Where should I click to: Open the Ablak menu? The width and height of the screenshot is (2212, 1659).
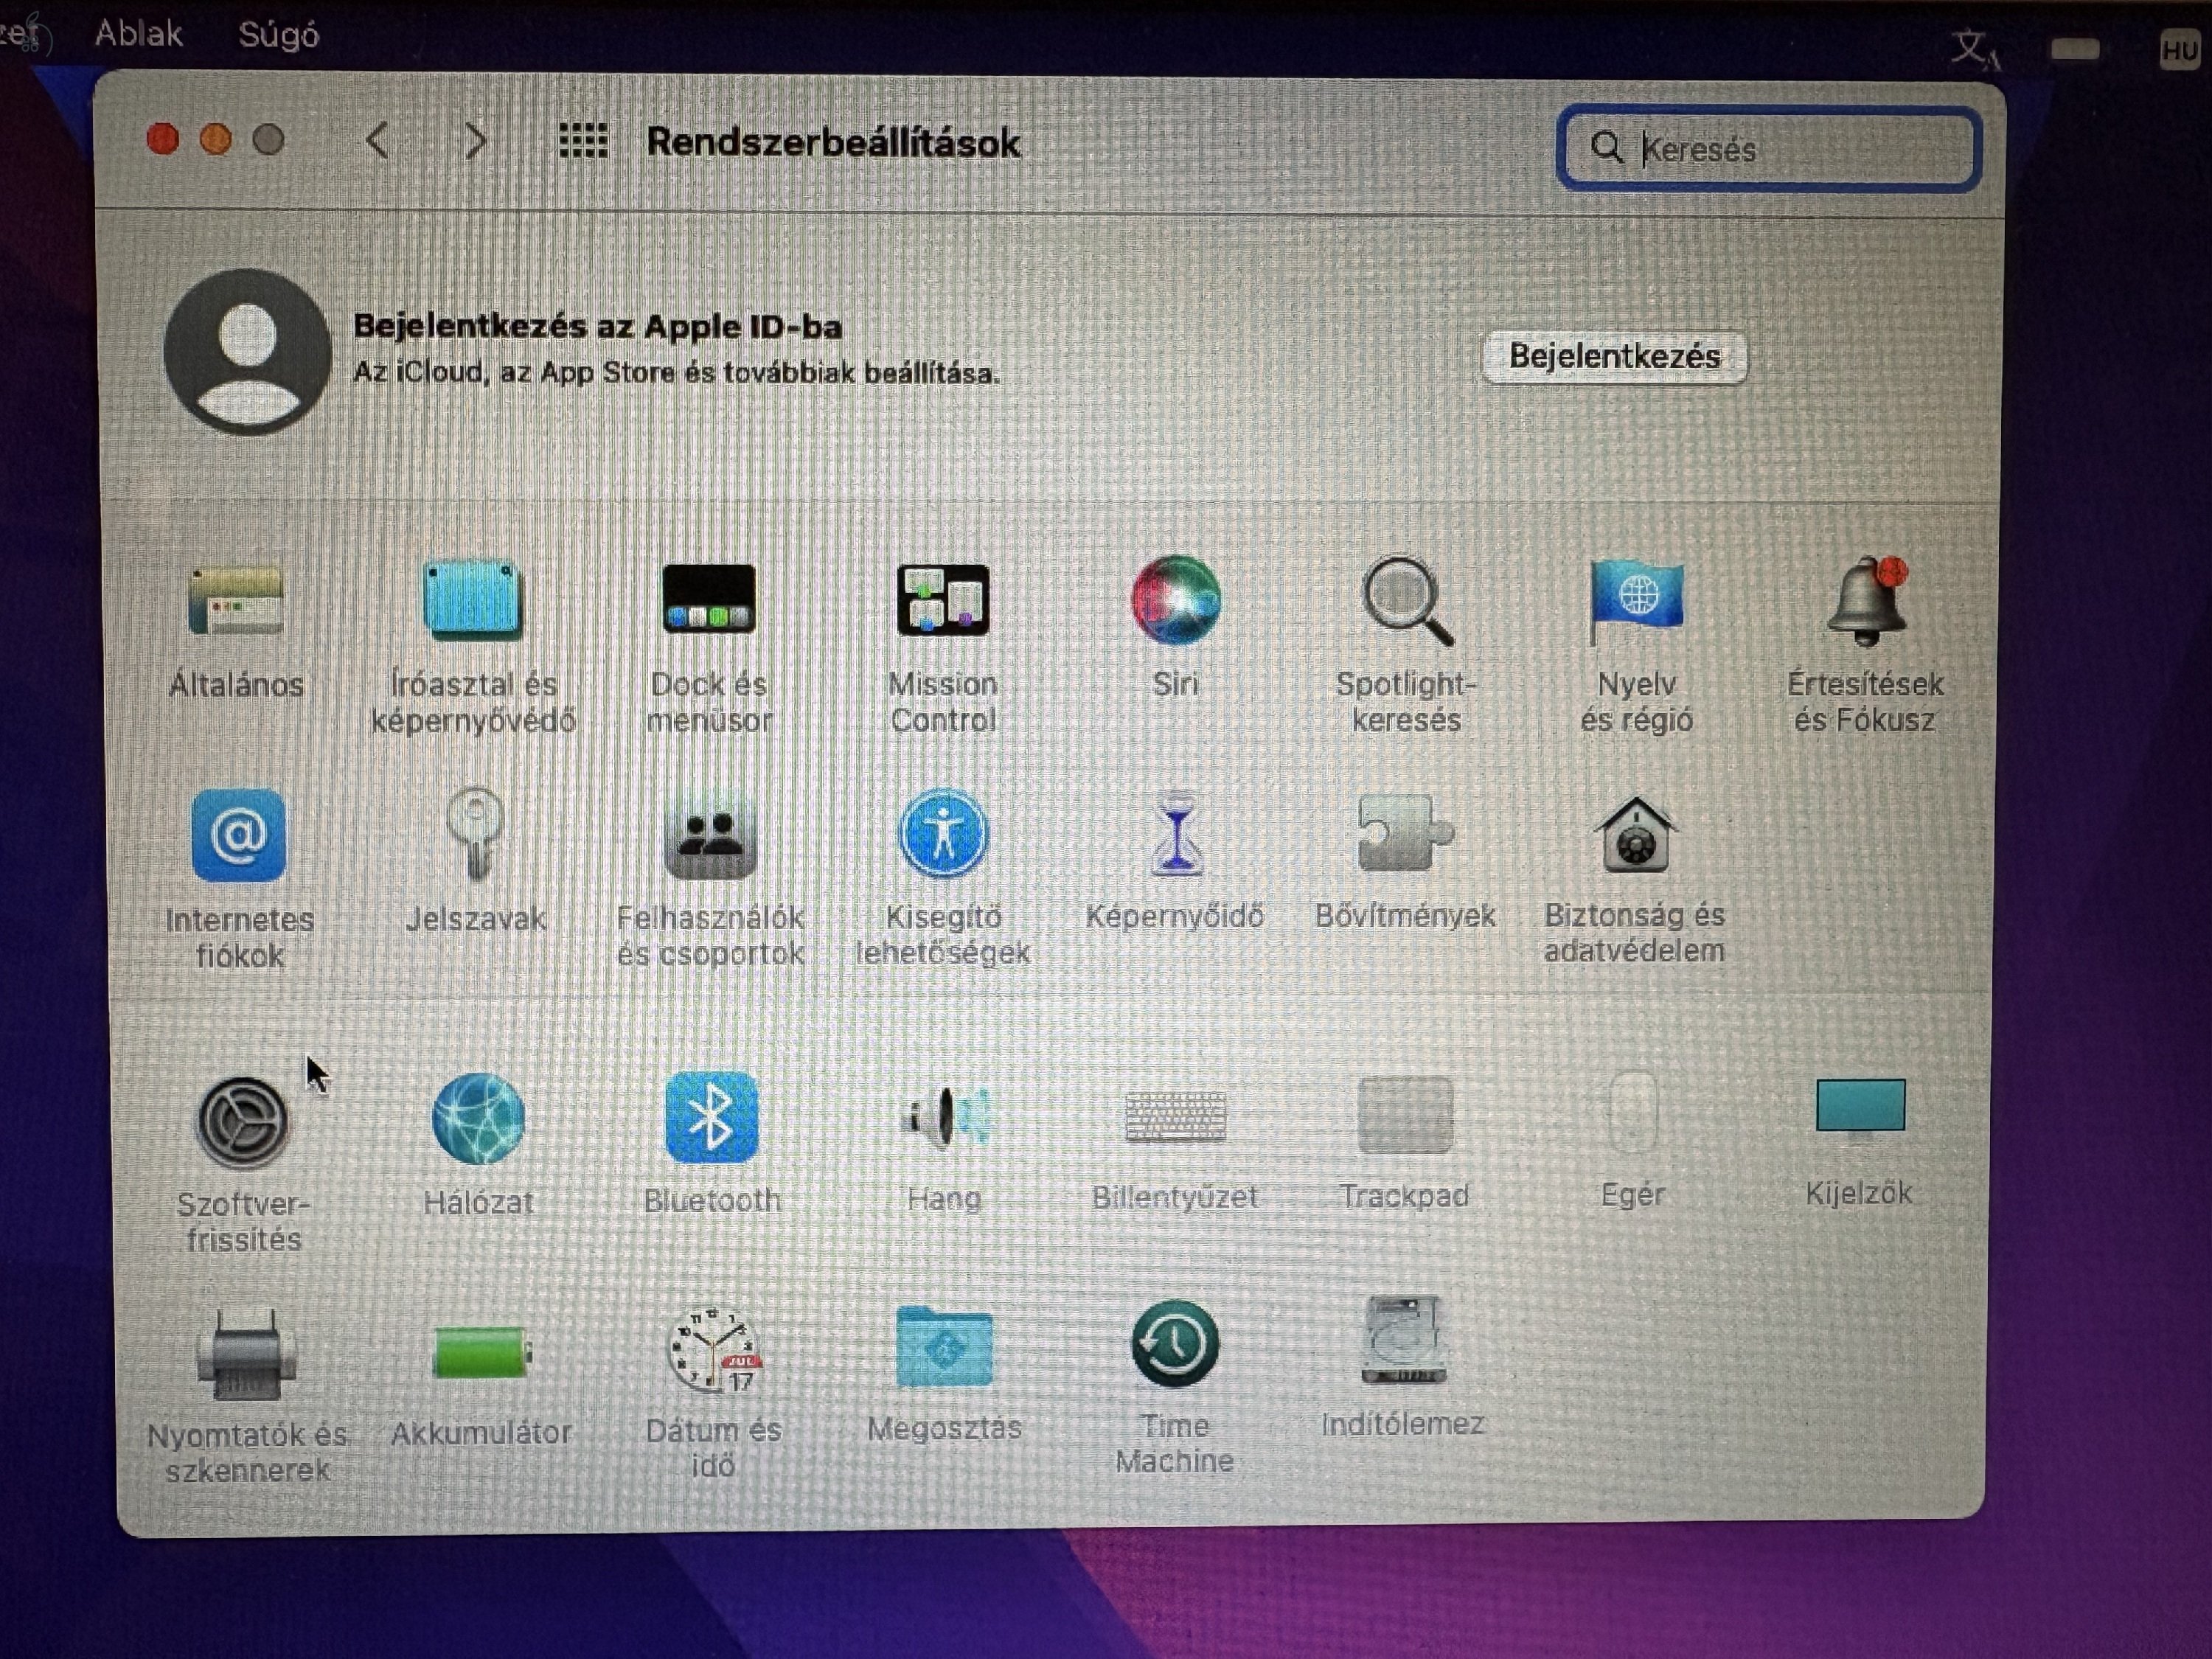138,34
